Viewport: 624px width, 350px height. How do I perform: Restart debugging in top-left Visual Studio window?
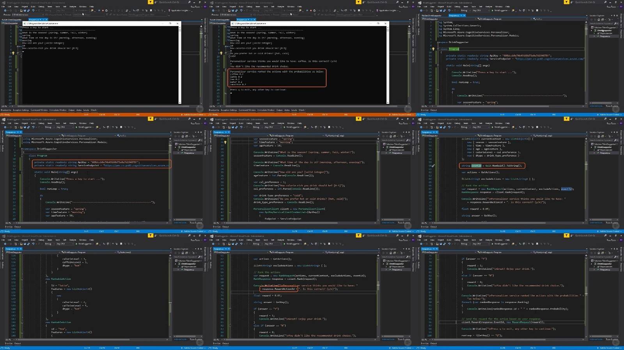pos(106,11)
